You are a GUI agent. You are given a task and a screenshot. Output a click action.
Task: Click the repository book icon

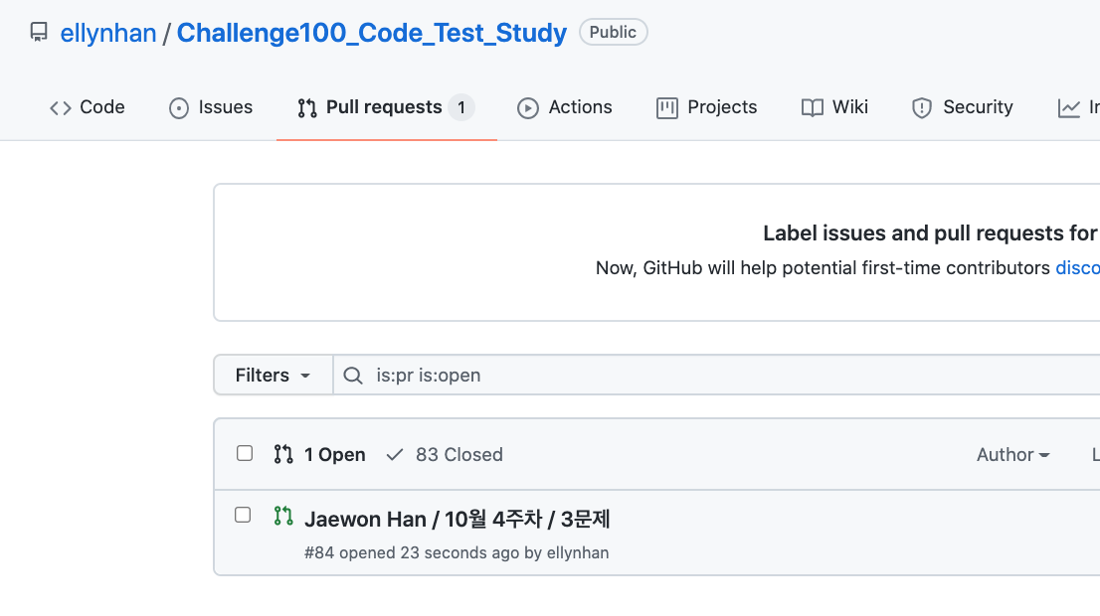point(39,33)
